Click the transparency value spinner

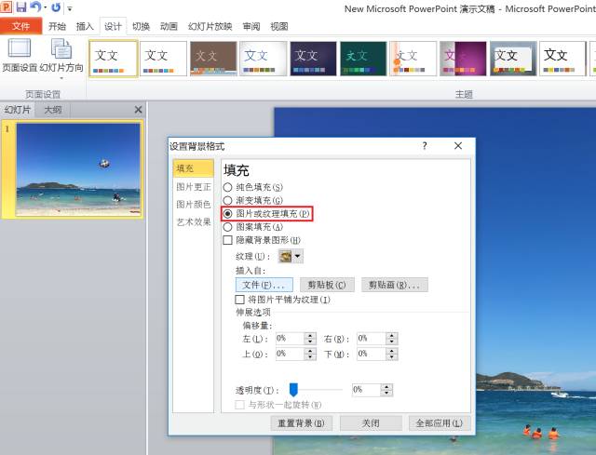click(x=386, y=390)
